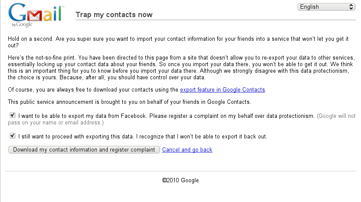Click the "Trap my contacts now" heading

pyautogui.click(x=114, y=14)
